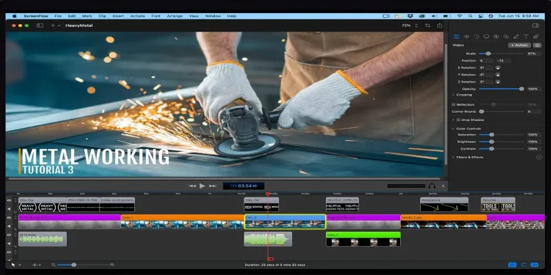This screenshot has height=275, width=551.
Task: Adjust the Opacity slider
Action: 501,89
